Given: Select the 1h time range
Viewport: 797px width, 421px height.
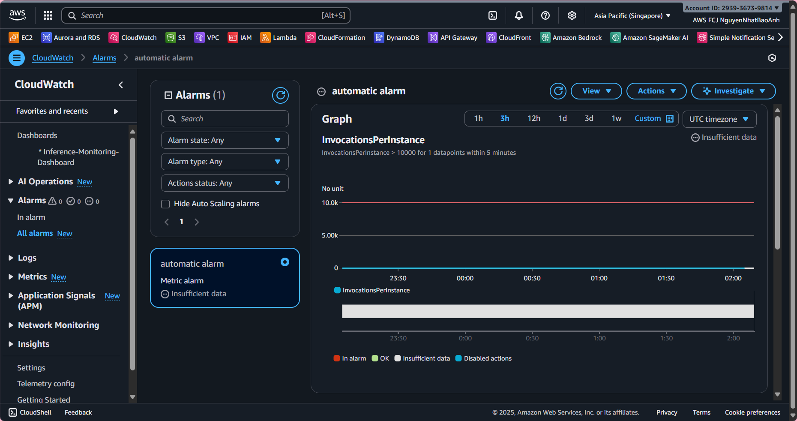Looking at the screenshot, I should [479, 118].
